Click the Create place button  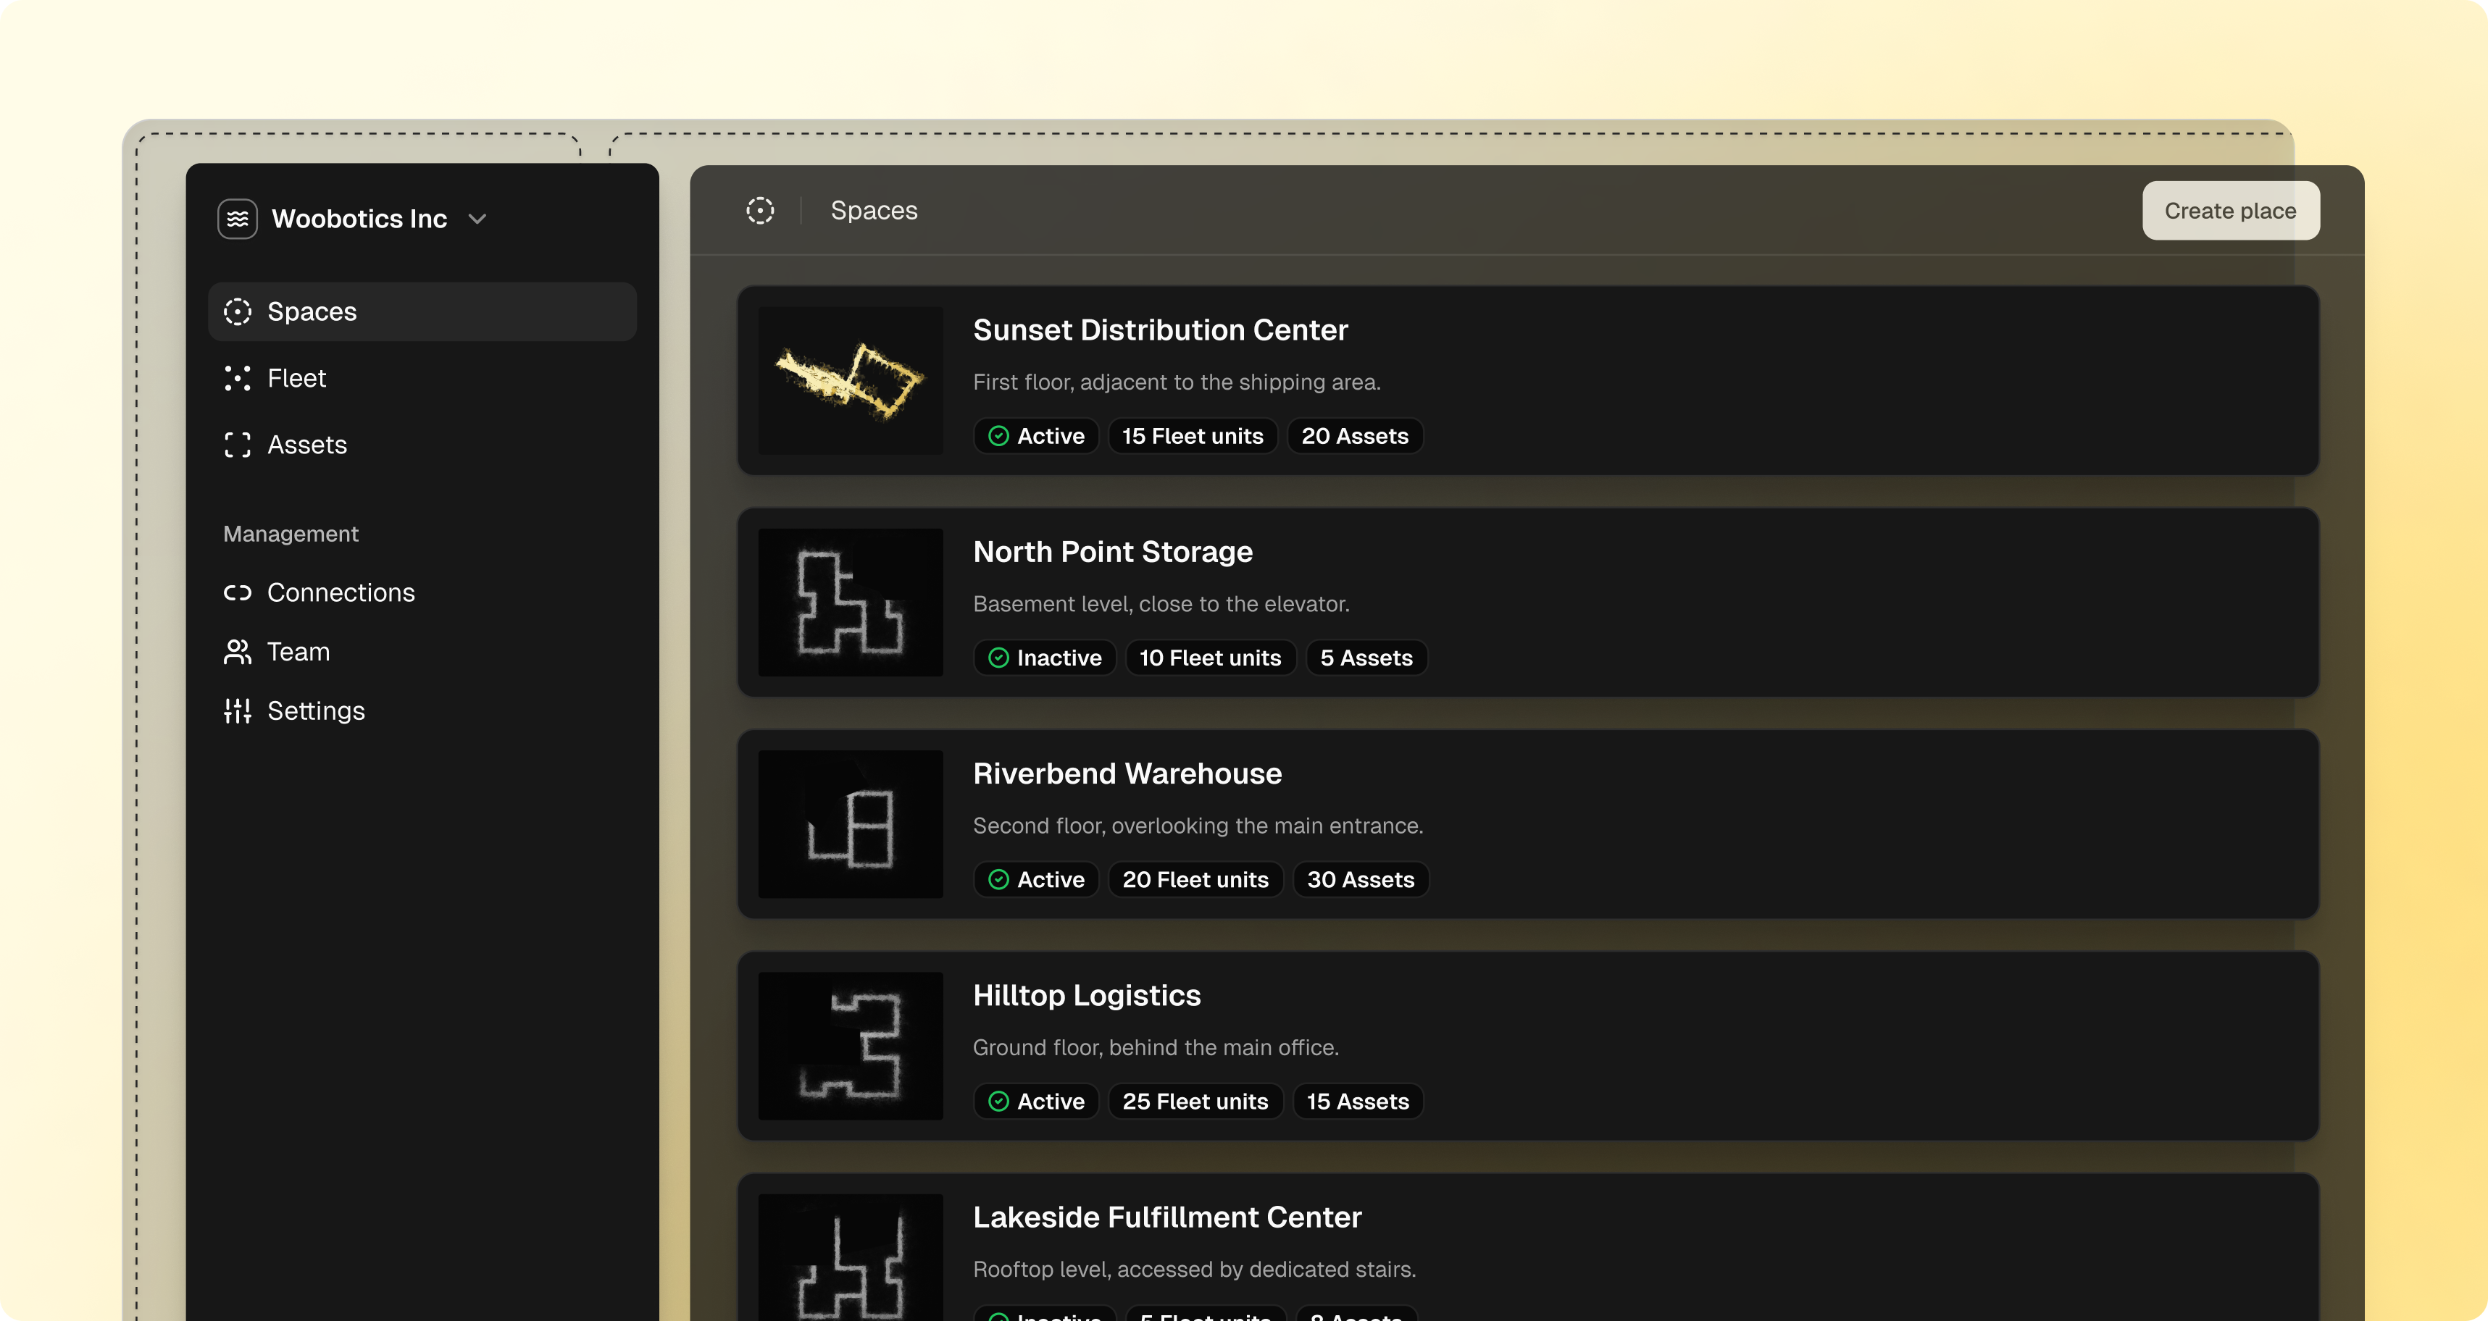2231,211
